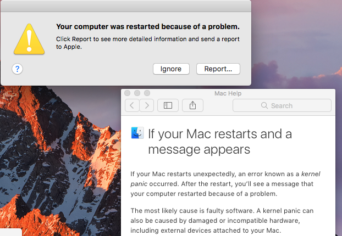Click the Report… button to send report
Viewport: 342px width, 236px height.
(218, 69)
